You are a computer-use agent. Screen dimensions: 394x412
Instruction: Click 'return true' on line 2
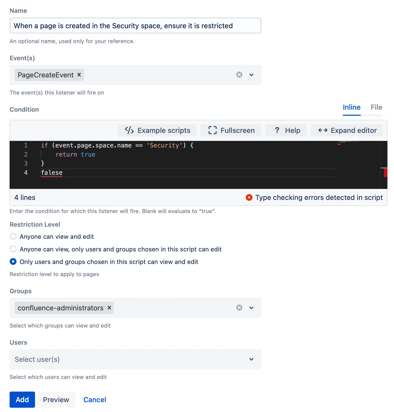click(75, 155)
